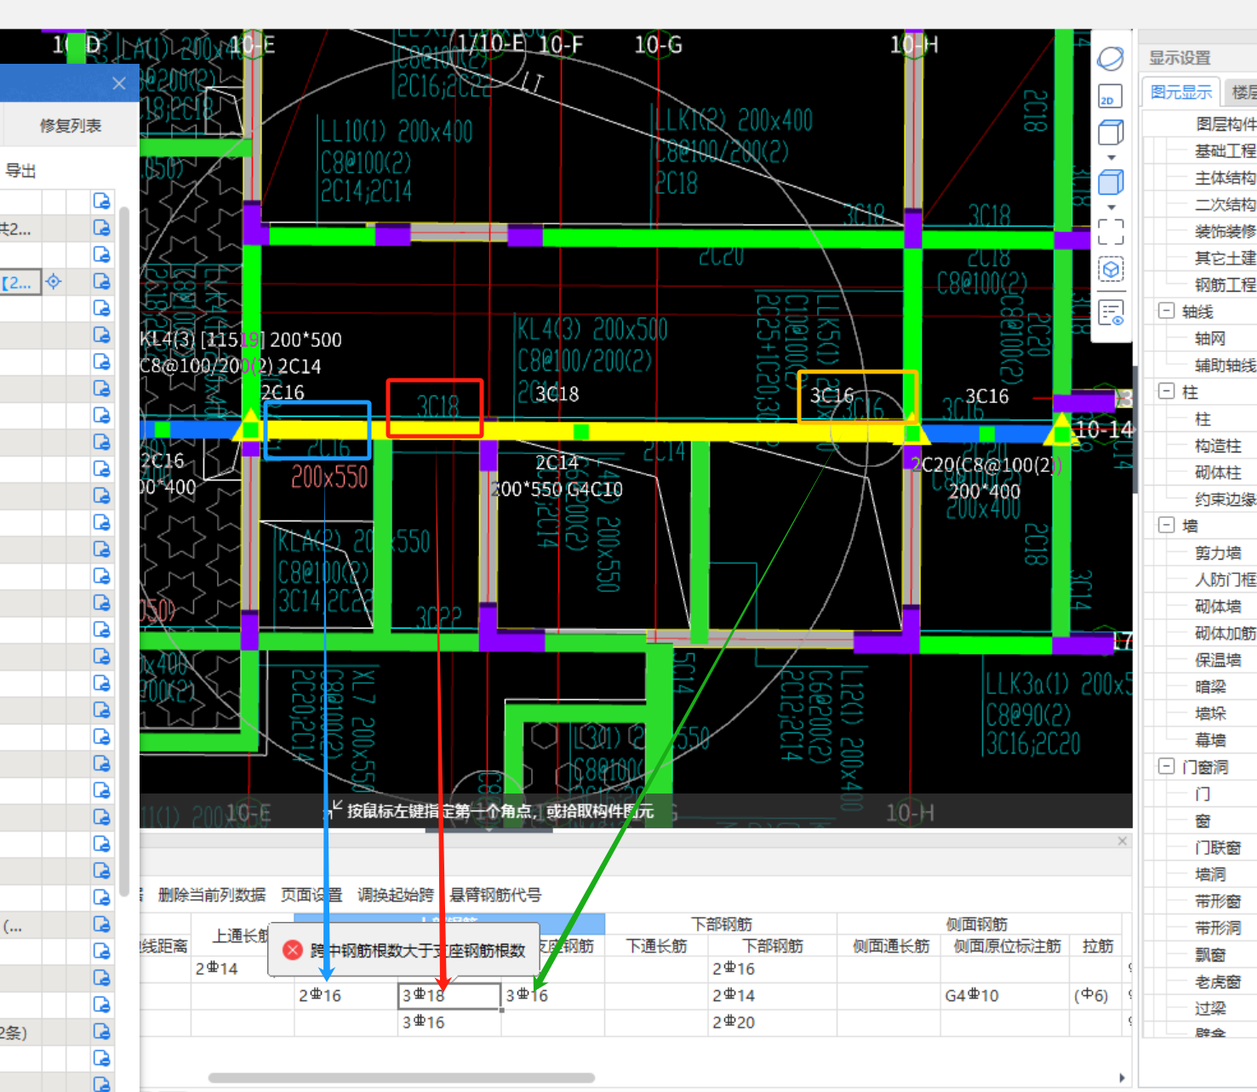This screenshot has width=1257, height=1092.
Task: Click the document icon beside row 【2...
Action: coord(101,282)
